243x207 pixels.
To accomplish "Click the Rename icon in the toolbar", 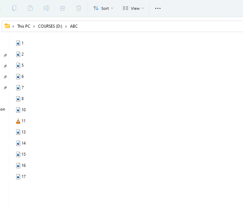I will click(46, 8).
